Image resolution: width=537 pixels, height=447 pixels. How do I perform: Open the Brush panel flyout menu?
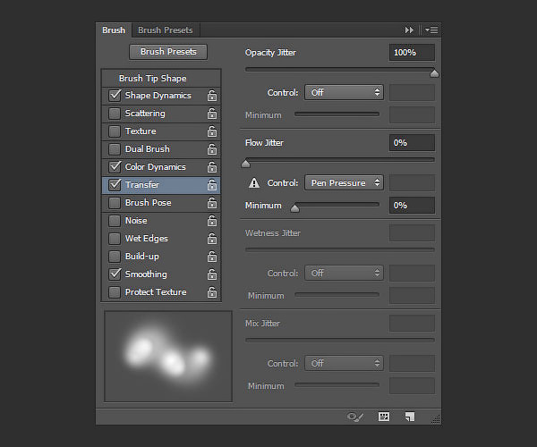[x=431, y=30]
